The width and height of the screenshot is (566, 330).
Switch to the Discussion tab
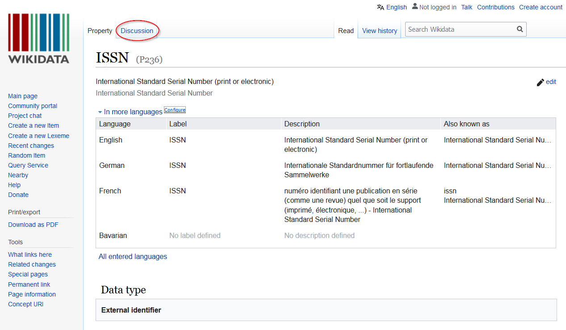click(x=137, y=31)
